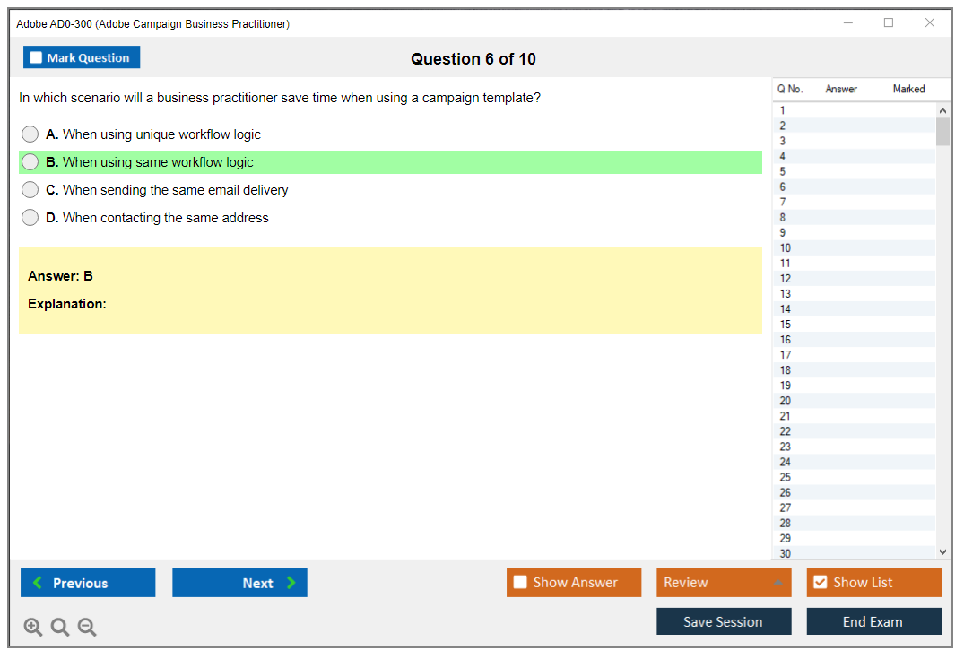Jump to question 6 in list
The height and width of the screenshot is (659, 964).
(x=783, y=187)
